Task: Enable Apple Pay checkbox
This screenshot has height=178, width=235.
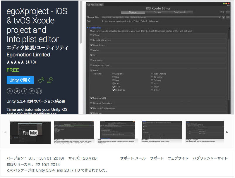Action: [91, 60]
